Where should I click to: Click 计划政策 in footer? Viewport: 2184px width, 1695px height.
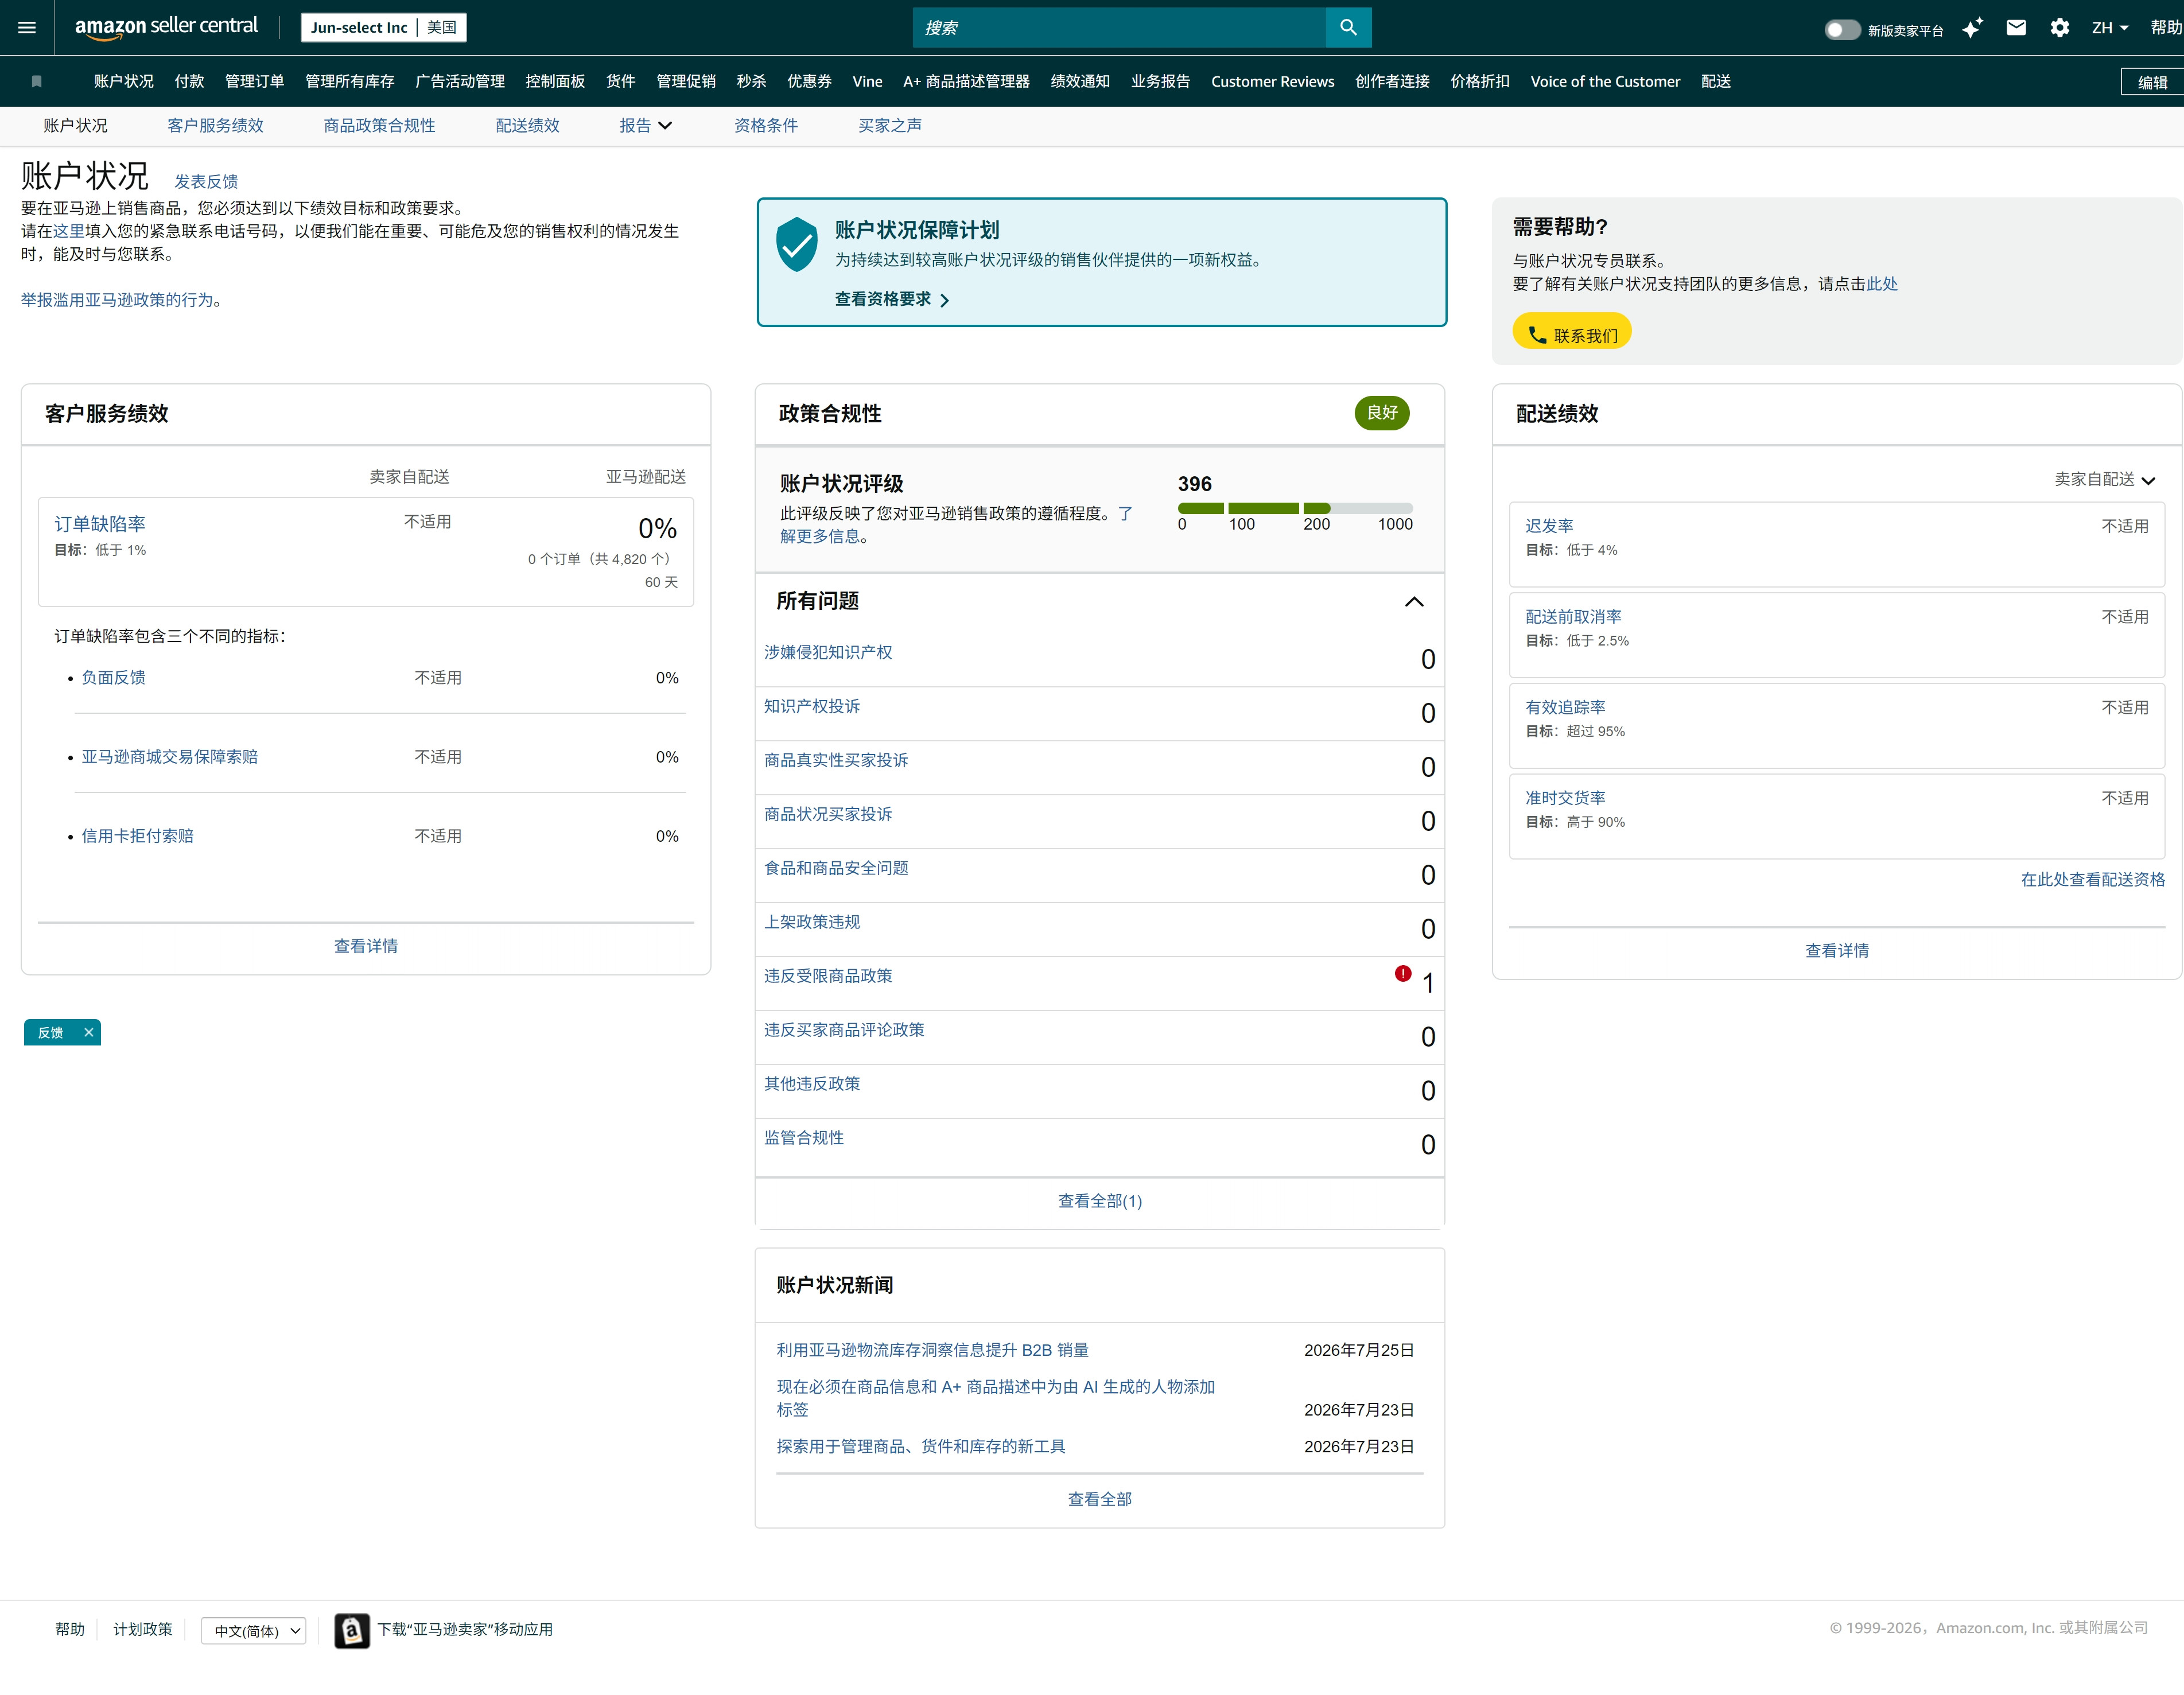point(143,1630)
